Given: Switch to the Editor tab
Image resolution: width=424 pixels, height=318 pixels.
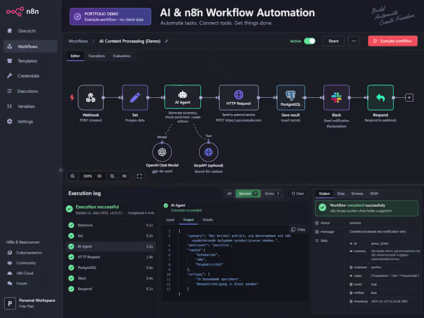Looking at the screenshot, I should tap(75, 56).
